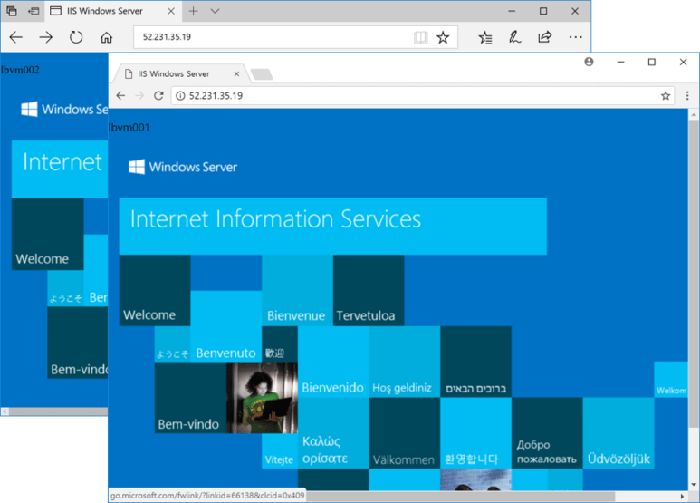Select the Chrome IIS Windows Server tab
Screen dimensions: 700x503
coord(177,73)
